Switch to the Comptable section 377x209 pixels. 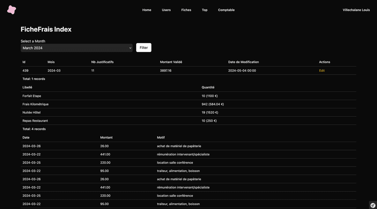point(226,10)
